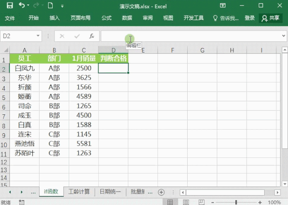Screen dimensions: 288x205
Task: Click the Enter checkmark icon in formula bar
Action: pyautogui.click(x=77, y=36)
